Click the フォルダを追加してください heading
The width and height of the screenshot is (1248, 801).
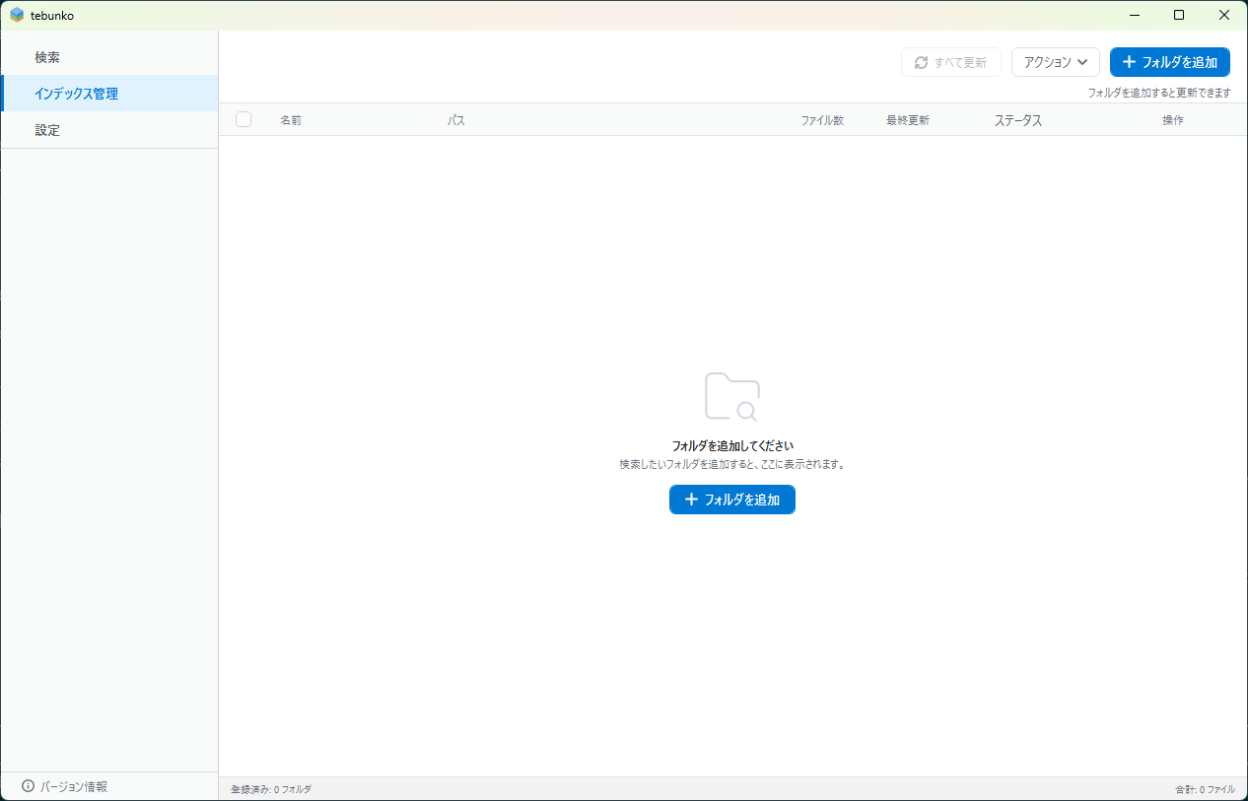pyautogui.click(x=732, y=445)
